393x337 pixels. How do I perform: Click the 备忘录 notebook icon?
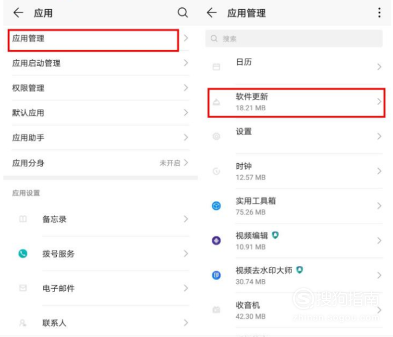(x=23, y=219)
